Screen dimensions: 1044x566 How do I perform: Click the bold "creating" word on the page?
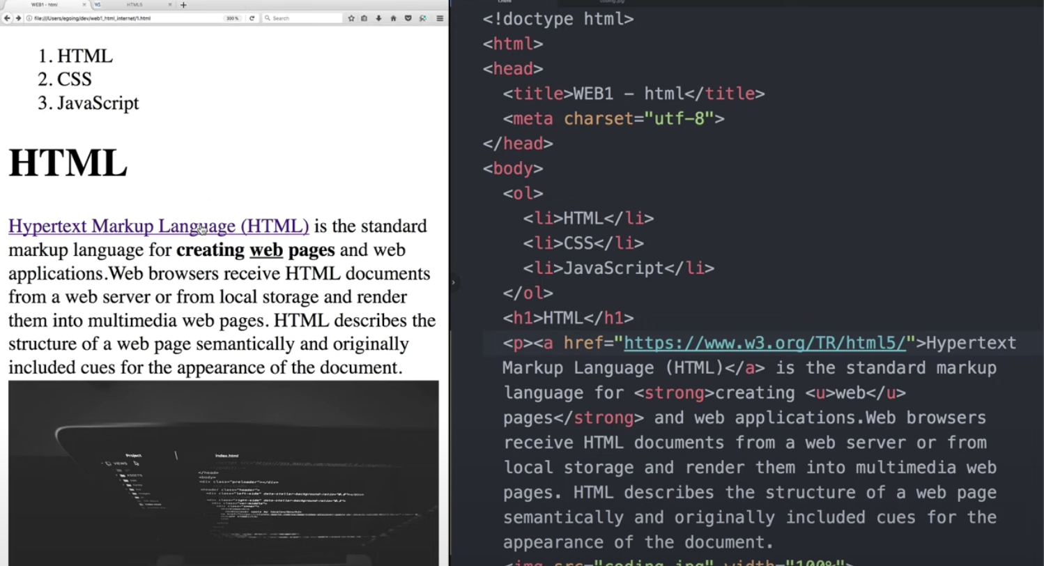click(210, 250)
